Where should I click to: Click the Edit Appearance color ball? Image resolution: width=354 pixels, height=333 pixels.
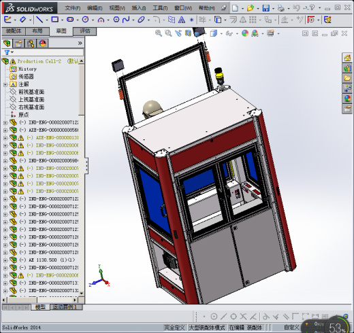point(245,33)
